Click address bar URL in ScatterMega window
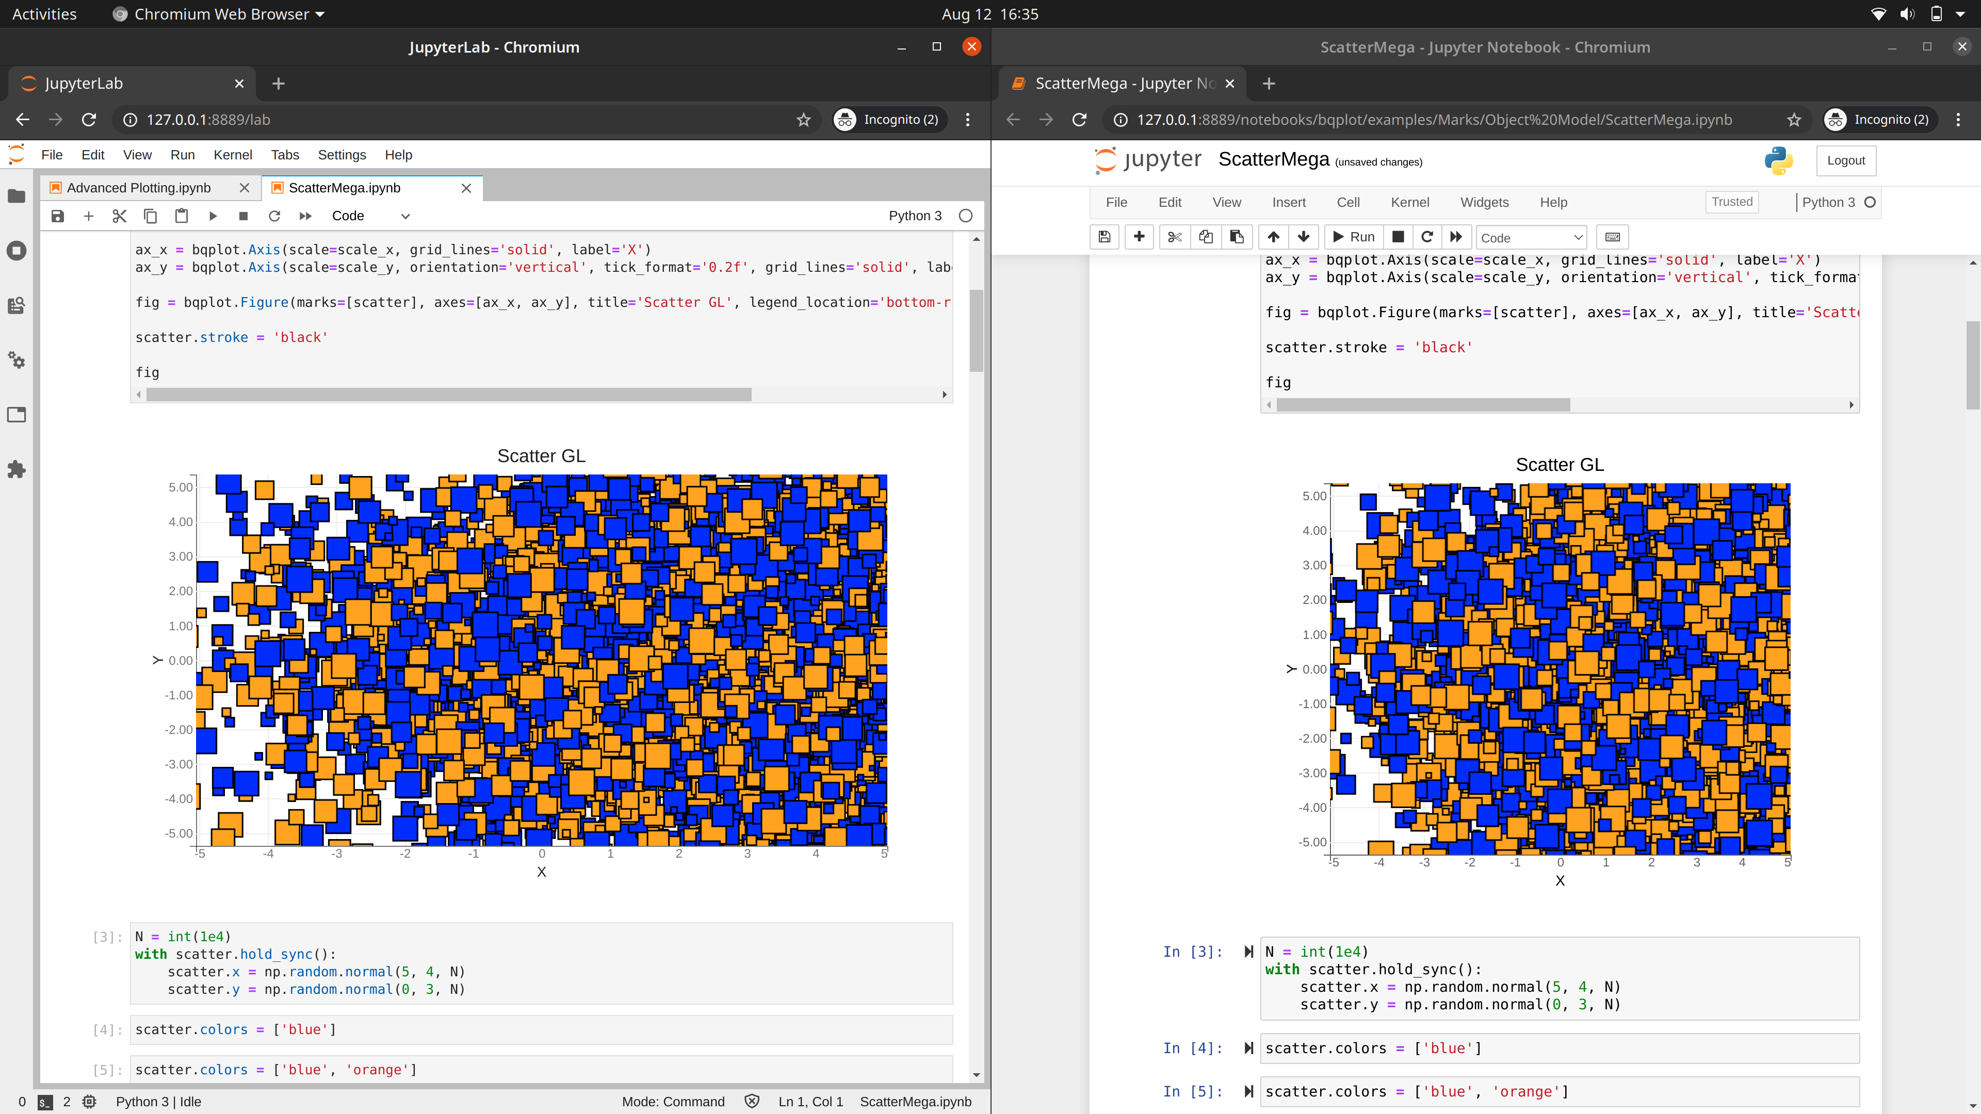 tap(1434, 119)
